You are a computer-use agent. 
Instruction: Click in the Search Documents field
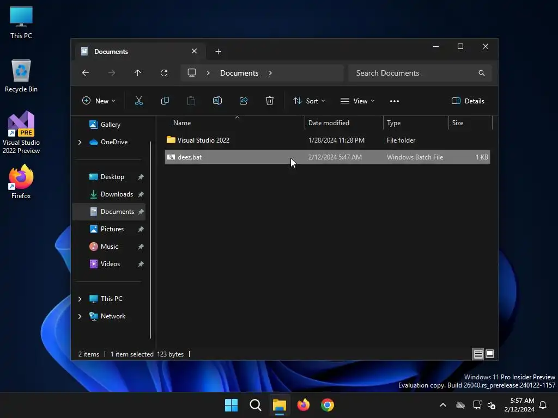pos(420,73)
